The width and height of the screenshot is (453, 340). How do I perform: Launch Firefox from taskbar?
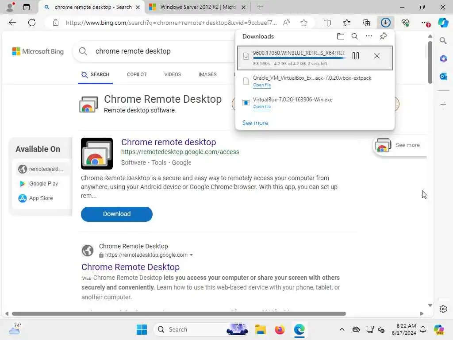[x=280, y=329]
